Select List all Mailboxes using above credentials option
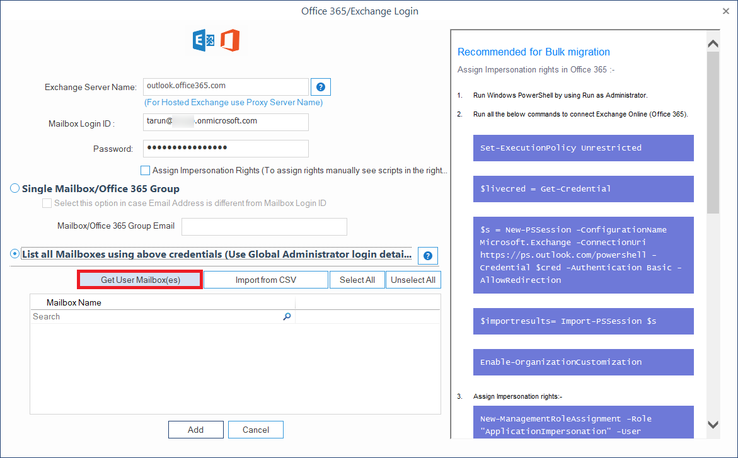The width and height of the screenshot is (738, 458). [15, 254]
